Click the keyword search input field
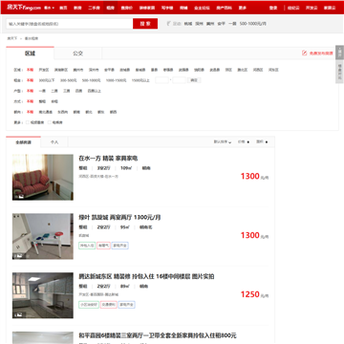Image resolution: width=344 pixels, height=344 pixels. [x=70, y=24]
